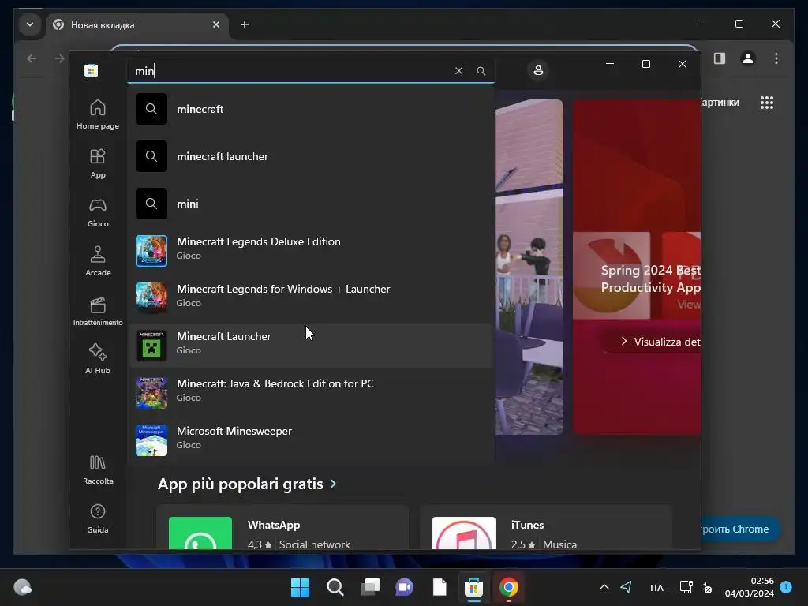Open Minecraft: Java & Bedrock Edition for PC
This screenshot has width=808, height=606.
[311, 393]
